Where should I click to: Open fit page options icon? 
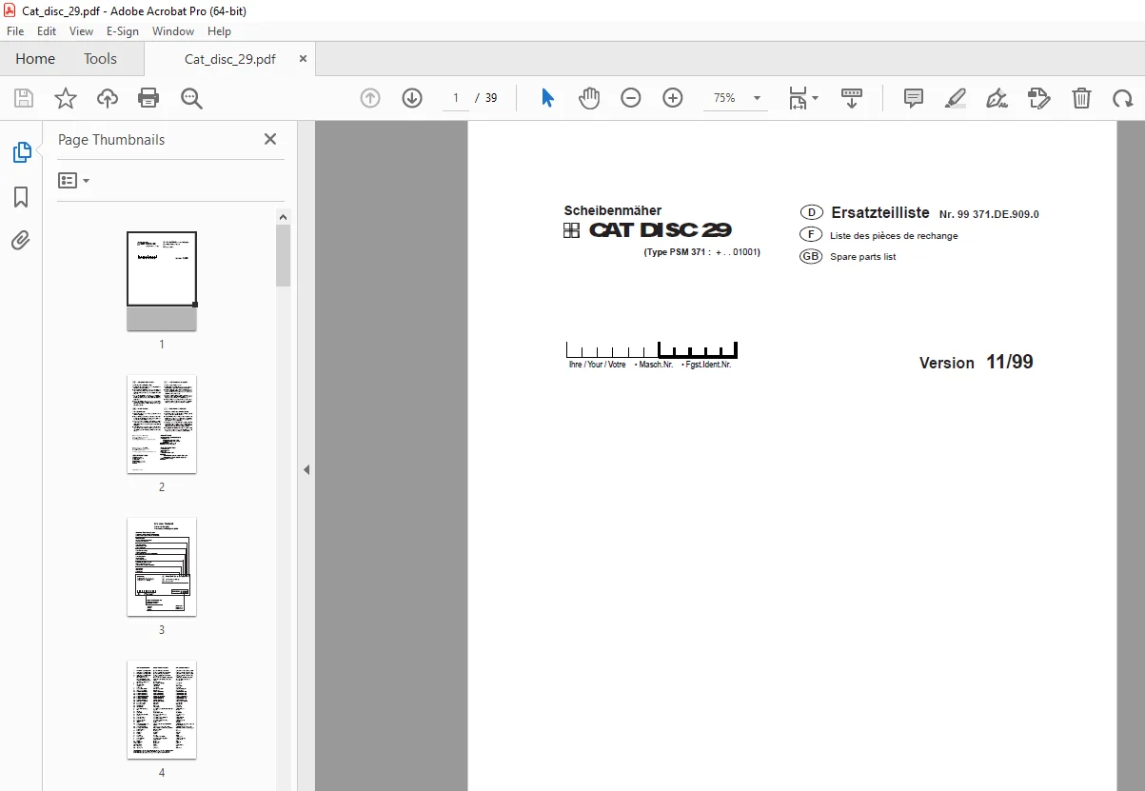[x=802, y=98]
